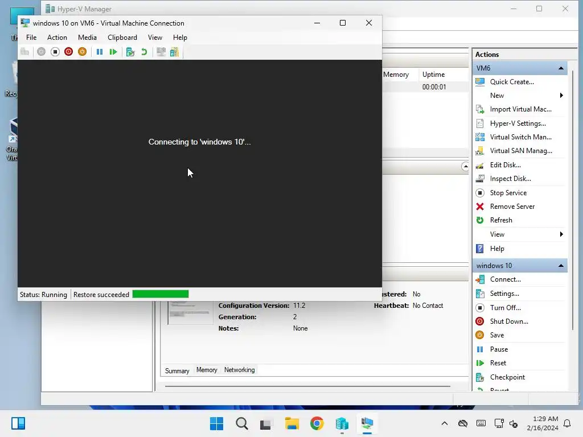Click 'Restore succeeded' status text
This screenshot has width=583, height=437.
tap(101, 295)
